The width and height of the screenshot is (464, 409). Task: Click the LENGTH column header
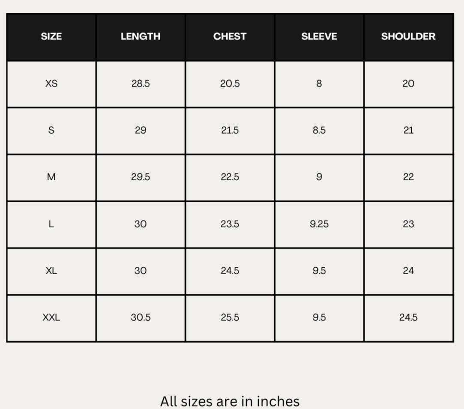(141, 36)
